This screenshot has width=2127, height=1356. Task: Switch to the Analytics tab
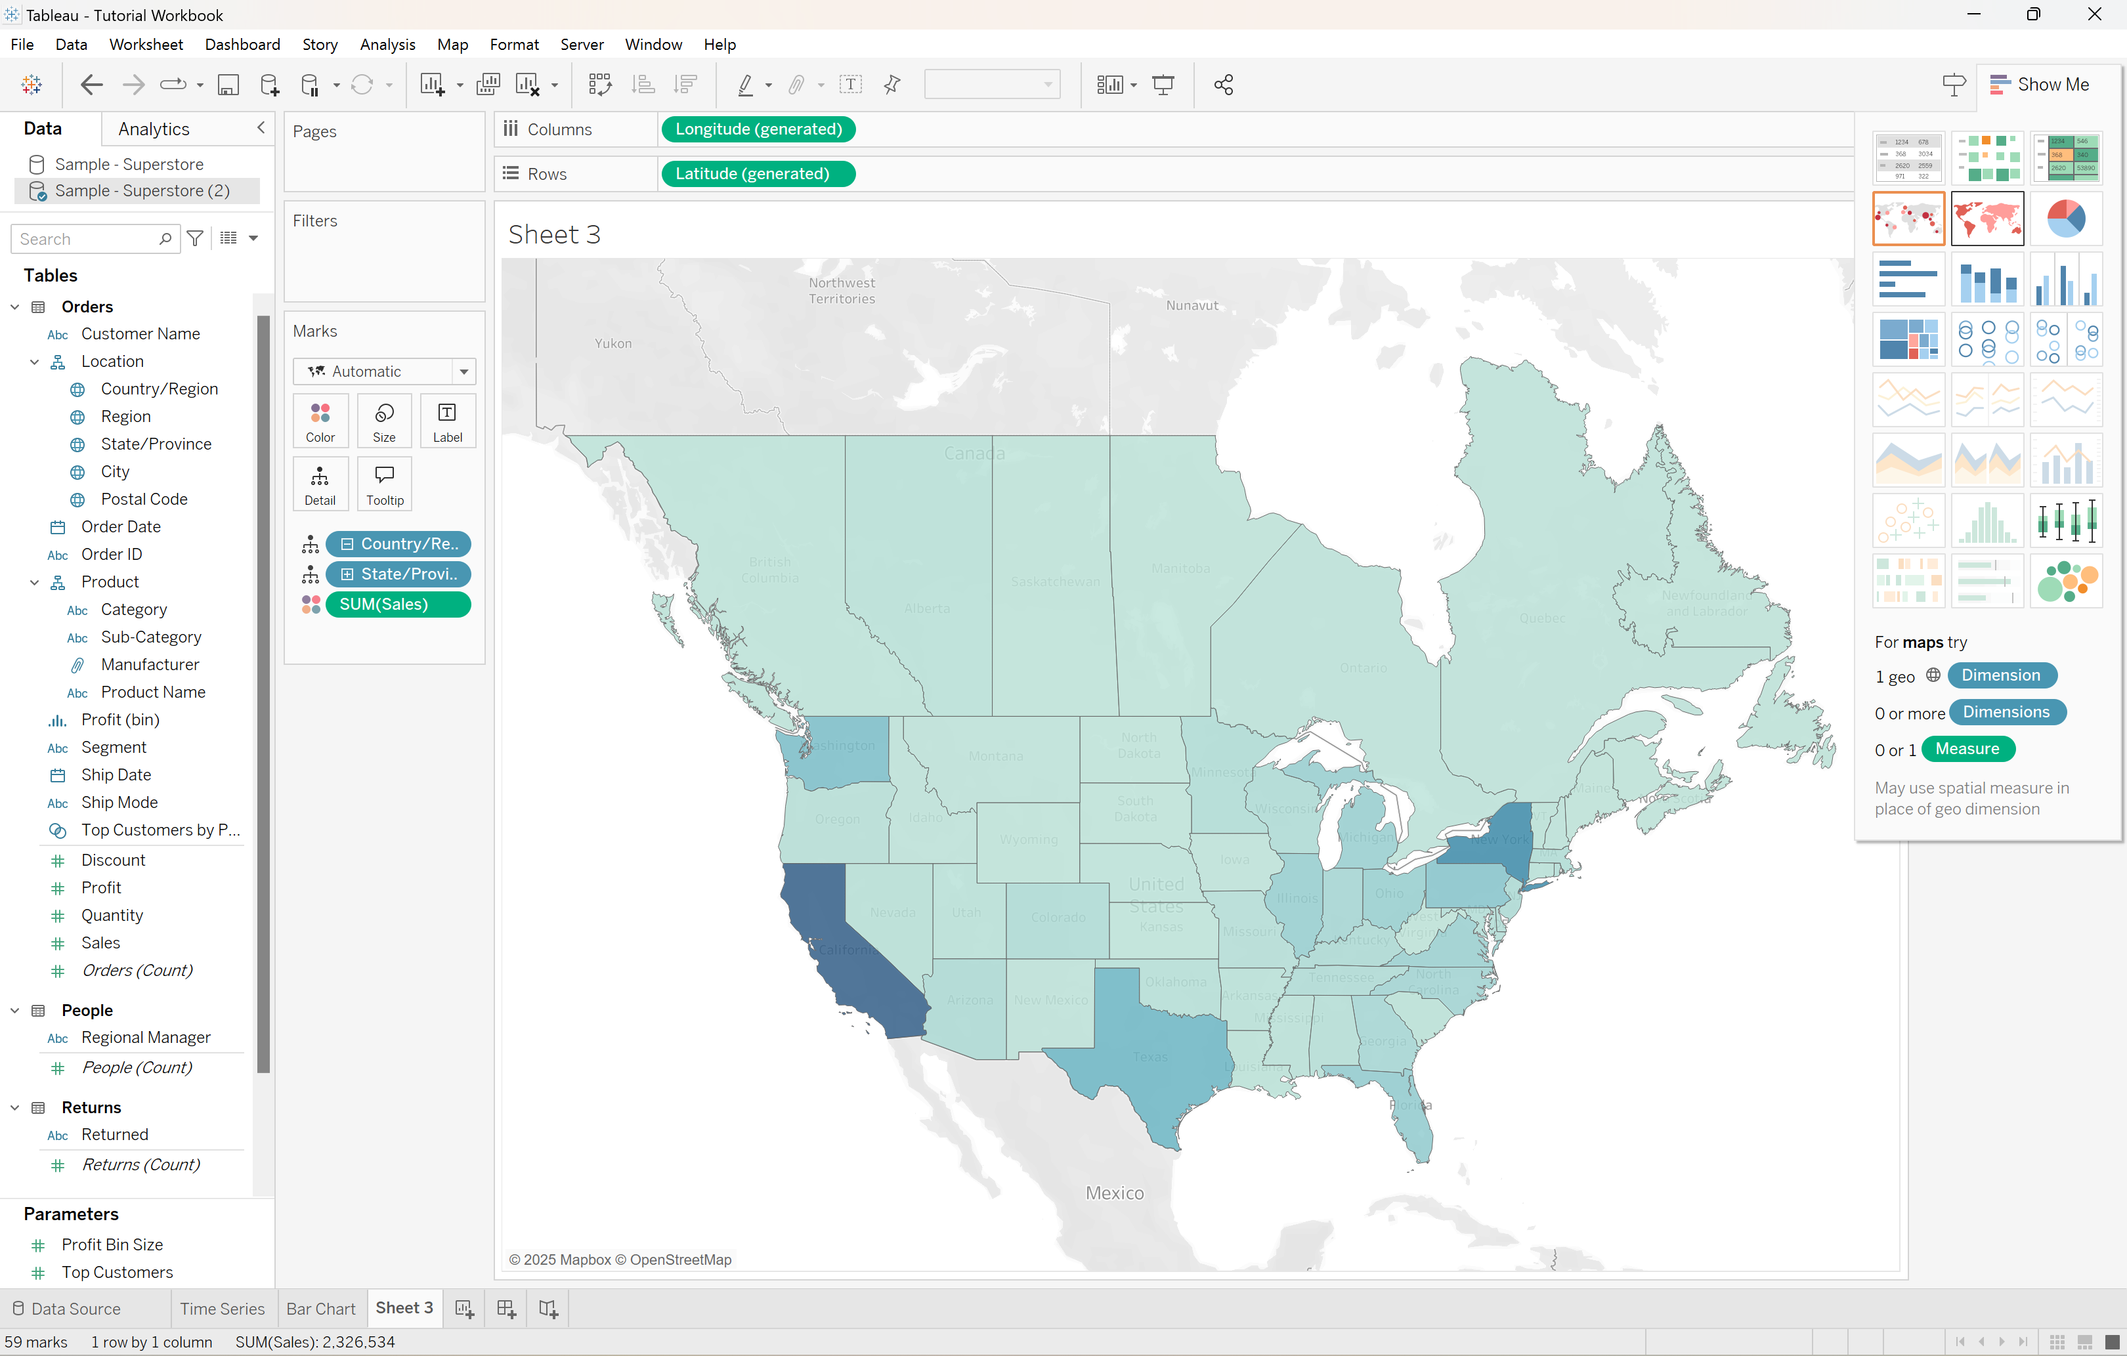(154, 129)
